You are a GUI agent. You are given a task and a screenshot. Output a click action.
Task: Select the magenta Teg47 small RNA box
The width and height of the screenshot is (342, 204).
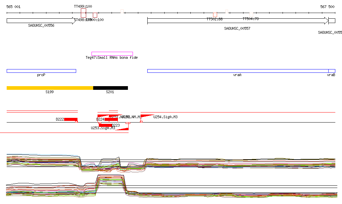tap(112, 54)
